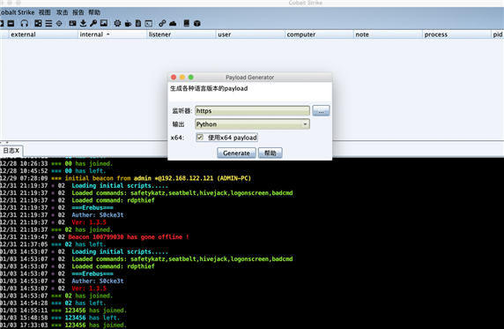The width and height of the screenshot is (504, 329).
Task: Click the 帮助 button in dialog
Action: click(x=271, y=153)
